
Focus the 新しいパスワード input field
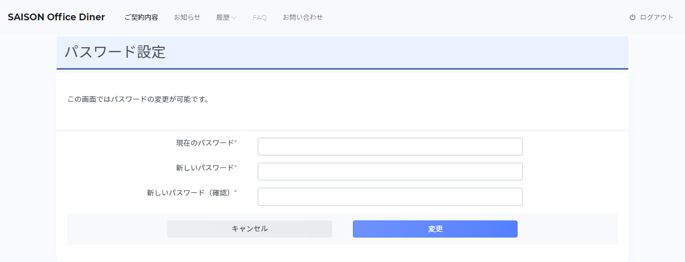point(390,172)
